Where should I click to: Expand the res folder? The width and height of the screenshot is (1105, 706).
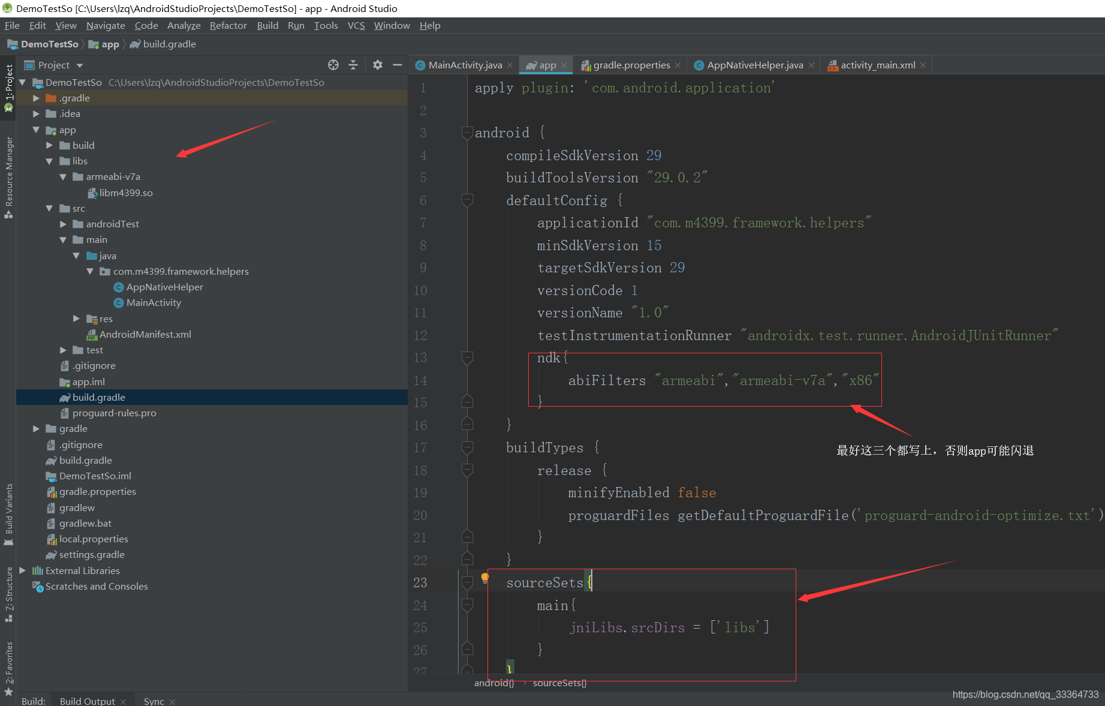pyautogui.click(x=76, y=319)
